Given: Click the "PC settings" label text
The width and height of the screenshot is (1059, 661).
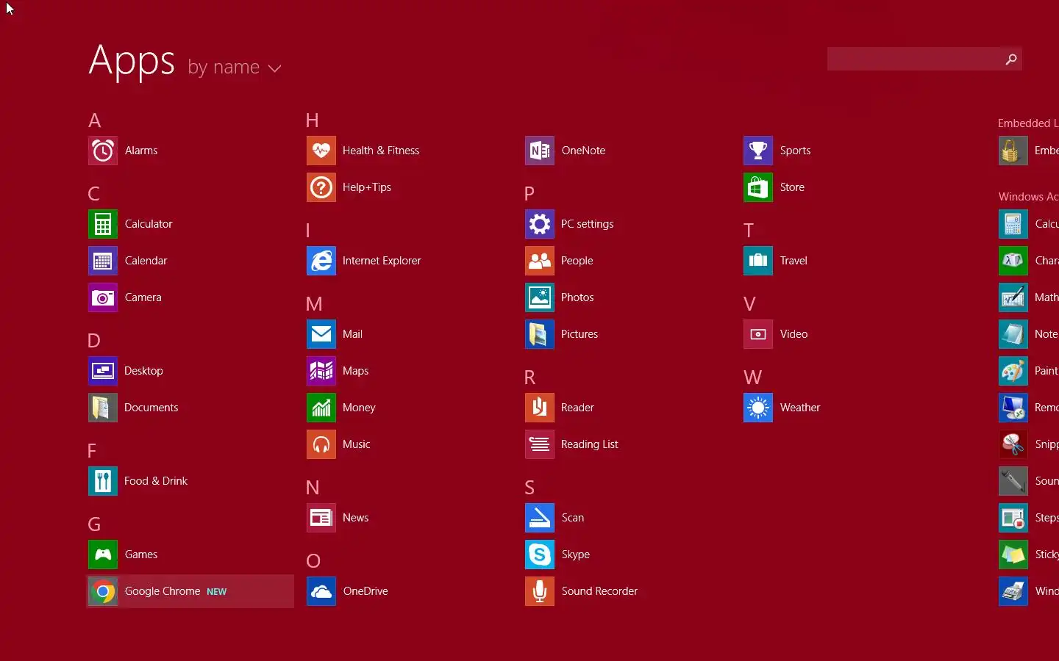Looking at the screenshot, I should click(x=587, y=224).
